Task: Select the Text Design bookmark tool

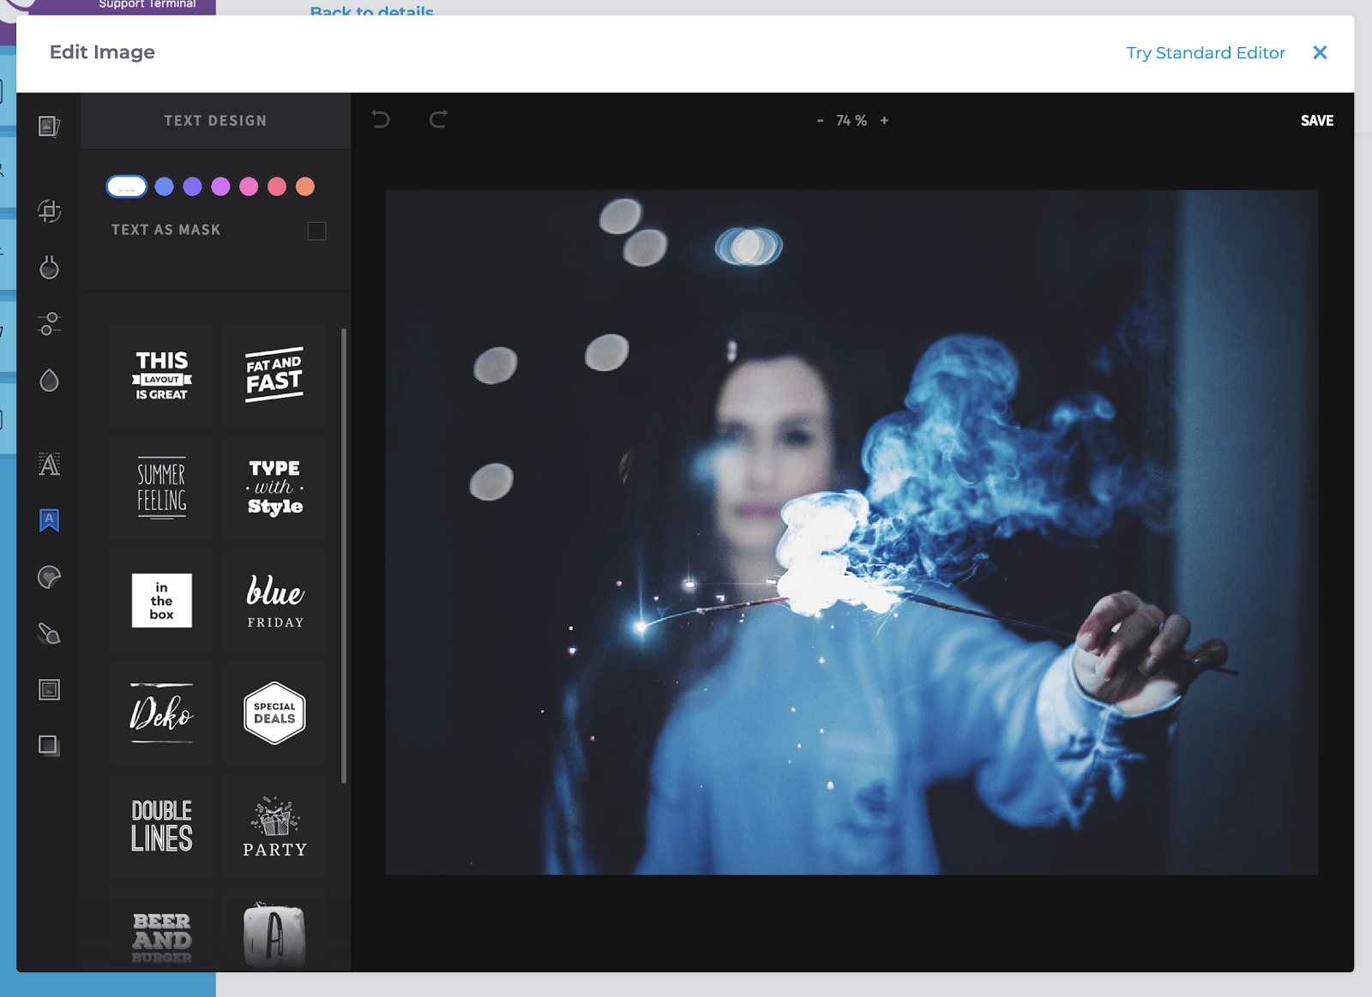Action: point(49,520)
